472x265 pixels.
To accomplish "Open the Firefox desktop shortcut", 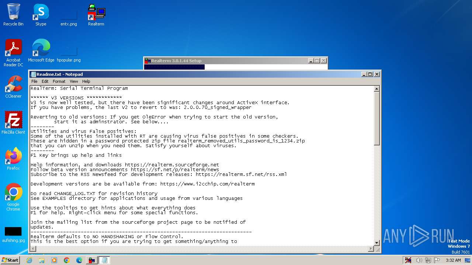I will click(x=13, y=159).
